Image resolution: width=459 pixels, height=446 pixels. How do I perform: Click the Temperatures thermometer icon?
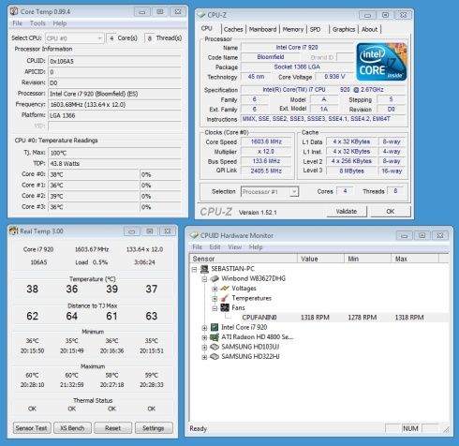(225, 298)
